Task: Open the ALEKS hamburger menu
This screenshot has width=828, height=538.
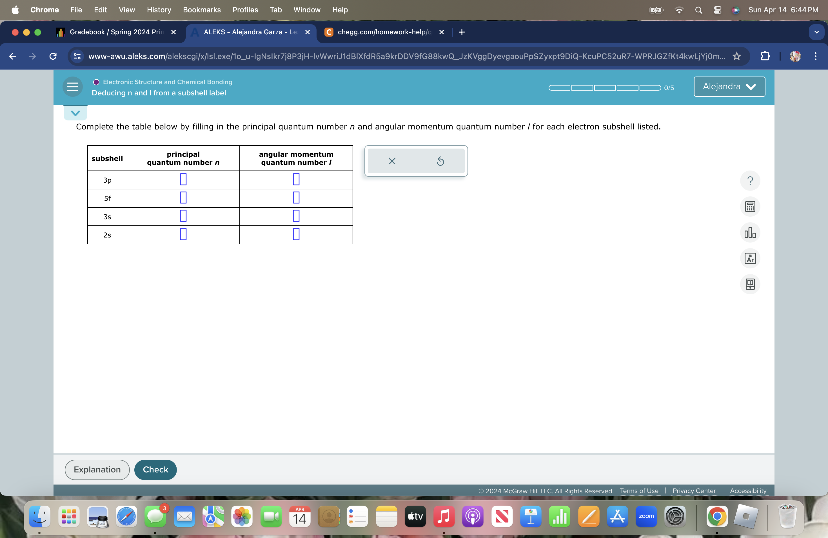Action: pyautogui.click(x=72, y=87)
